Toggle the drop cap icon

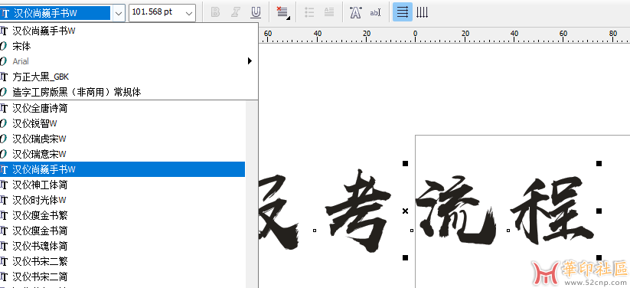point(329,12)
